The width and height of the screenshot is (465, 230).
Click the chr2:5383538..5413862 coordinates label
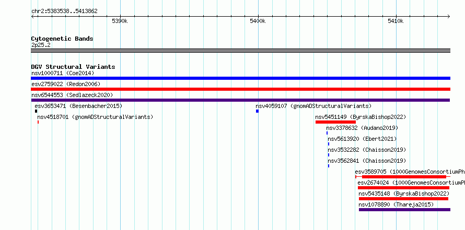pyautogui.click(x=64, y=11)
